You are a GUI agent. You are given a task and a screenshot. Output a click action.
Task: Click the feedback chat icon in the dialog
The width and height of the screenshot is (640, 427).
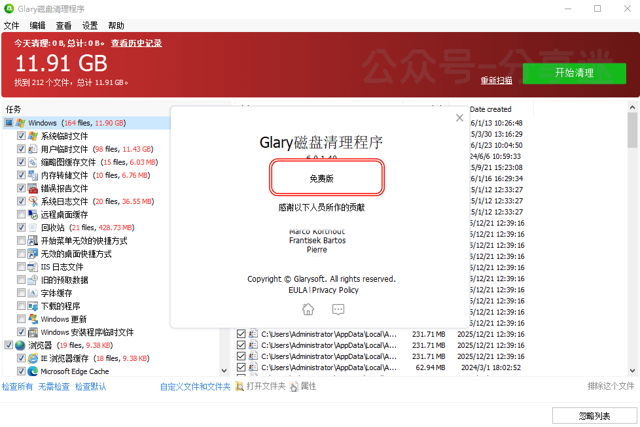tap(338, 309)
